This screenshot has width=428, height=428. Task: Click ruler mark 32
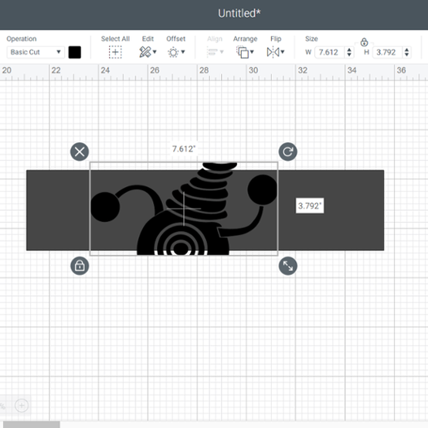click(302, 70)
